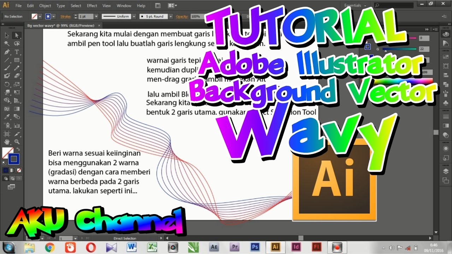Image resolution: width=452 pixels, height=254 pixels.
Task: Select the Zoom tool
Action: [17, 142]
